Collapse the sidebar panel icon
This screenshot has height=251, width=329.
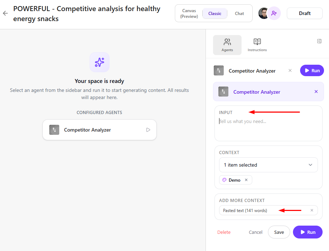tap(319, 41)
